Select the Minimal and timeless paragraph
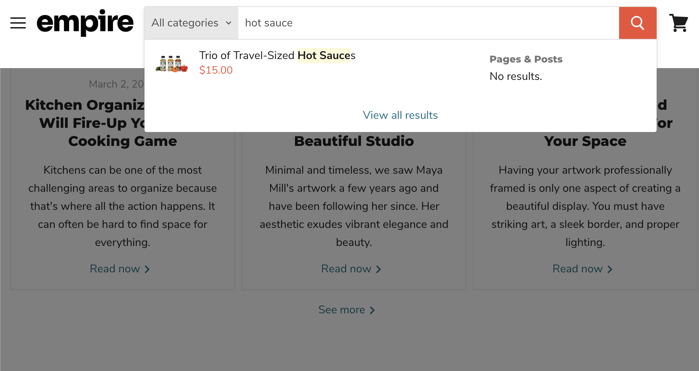 click(x=354, y=206)
